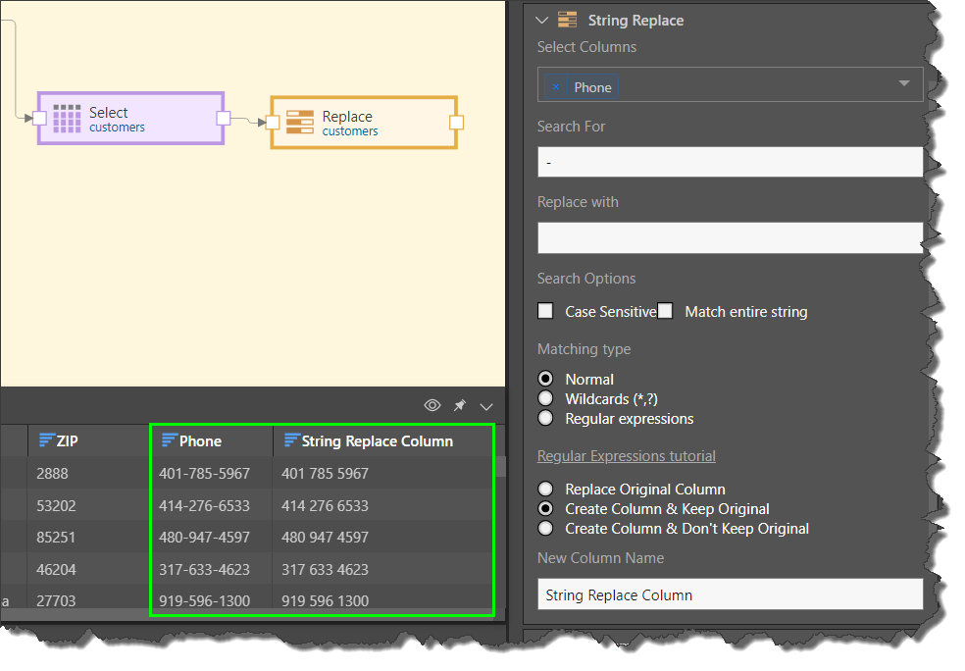Select Replace Original Column option
Screen dimensions: 965x671
[546, 489]
